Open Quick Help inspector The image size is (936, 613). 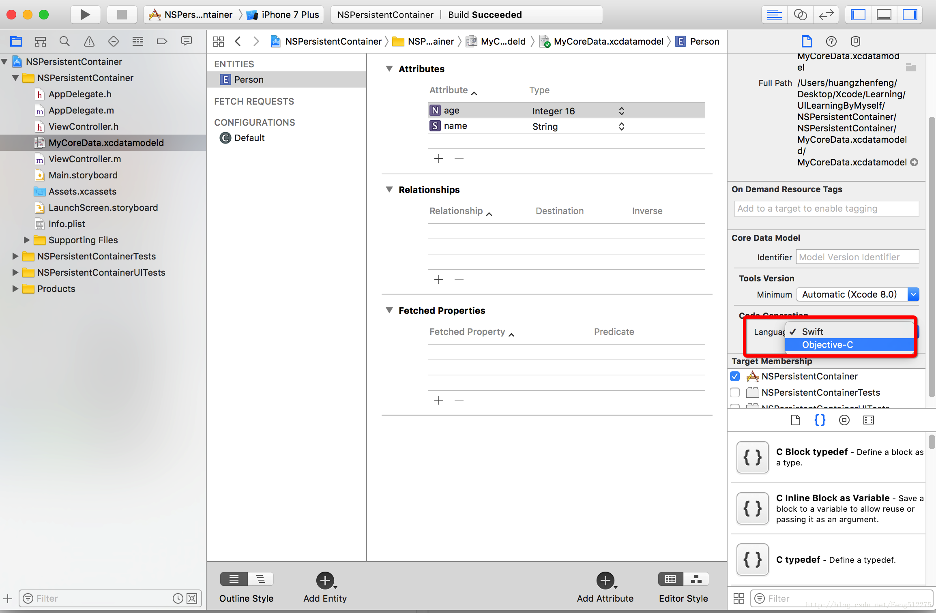(x=831, y=41)
